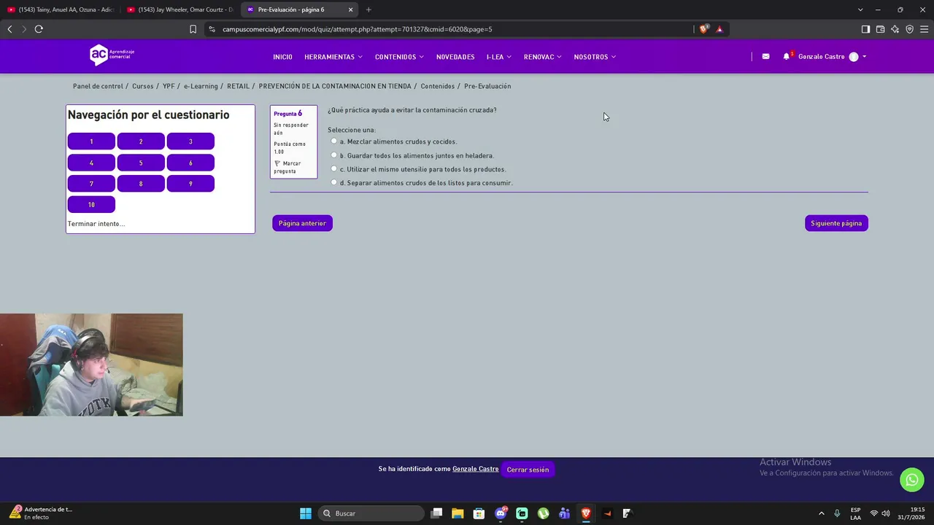Screen dimensions: 934x525
Task: Jump to question 8 in quiz navigation
Action: [x=141, y=184]
